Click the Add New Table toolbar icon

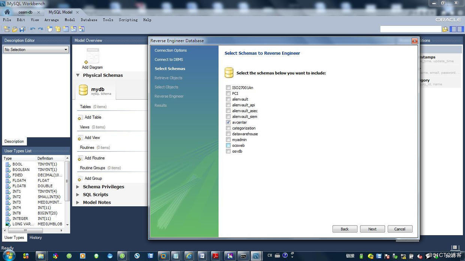click(x=66, y=29)
